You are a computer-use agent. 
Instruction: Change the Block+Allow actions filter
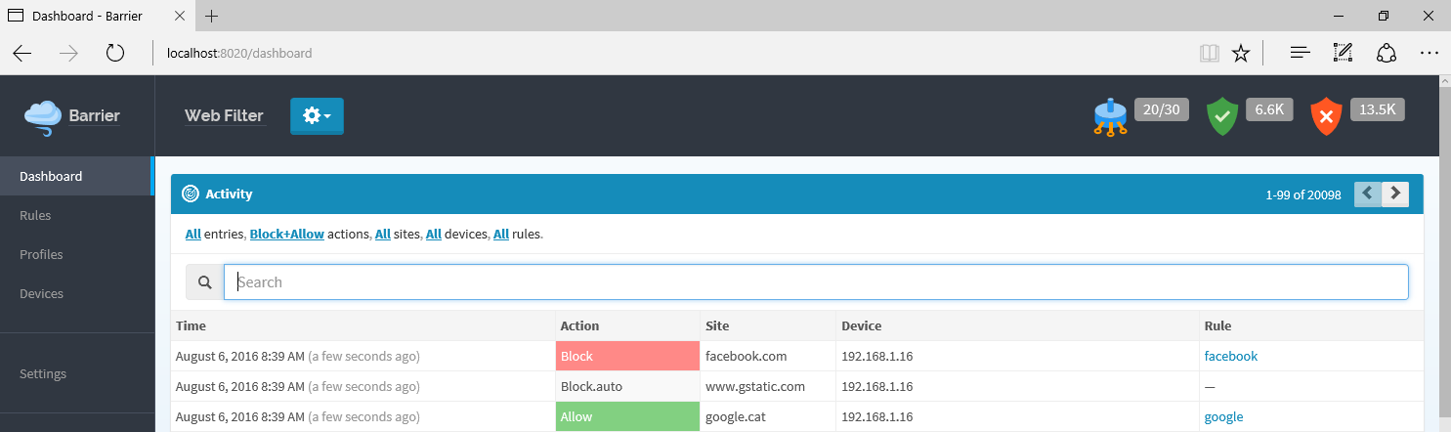[x=287, y=235]
